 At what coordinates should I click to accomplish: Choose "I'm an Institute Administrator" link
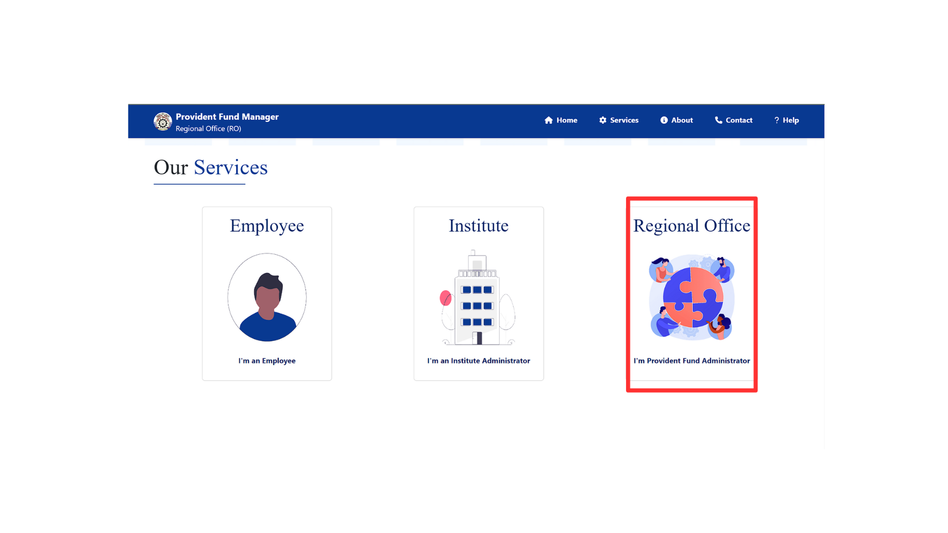(x=478, y=361)
